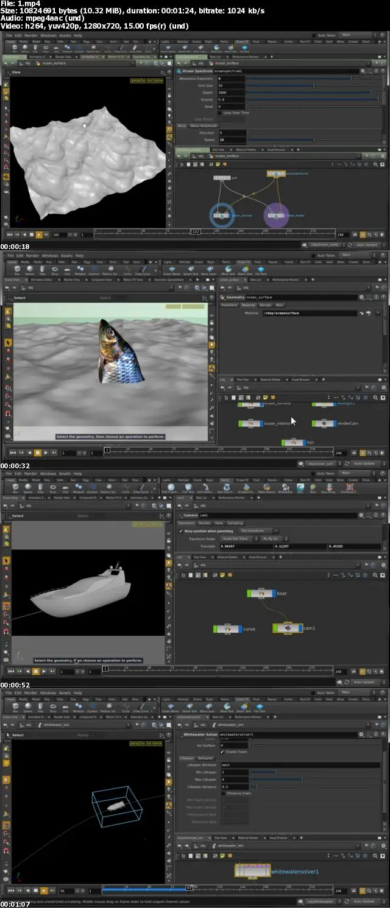The image size is (390, 908).
Task: Select the renderCam camera node
Action: (x=324, y=423)
